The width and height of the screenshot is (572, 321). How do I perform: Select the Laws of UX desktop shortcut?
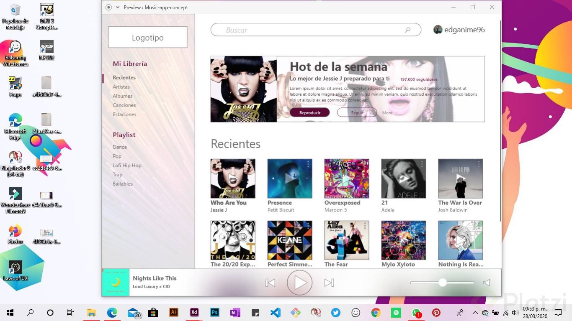tap(15, 271)
